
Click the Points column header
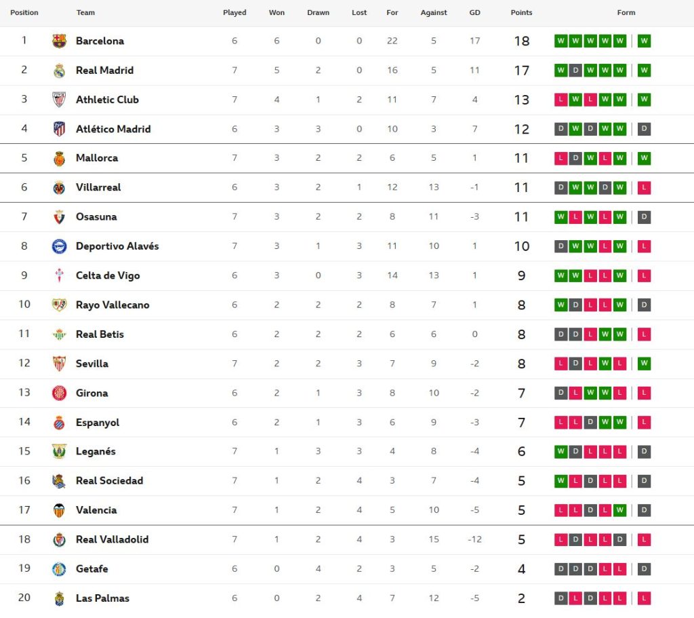(521, 13)
